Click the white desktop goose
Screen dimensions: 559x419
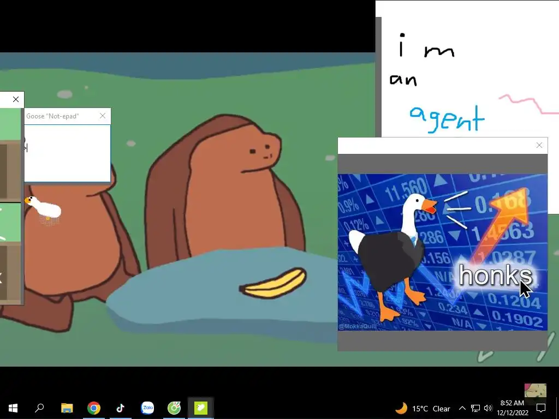pos(44,208)
